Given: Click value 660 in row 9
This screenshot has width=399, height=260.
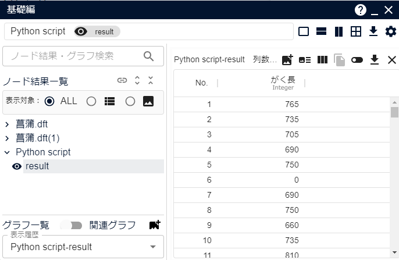Looking at the screenshot, I should pyautogui.click(x=291, y=225).
